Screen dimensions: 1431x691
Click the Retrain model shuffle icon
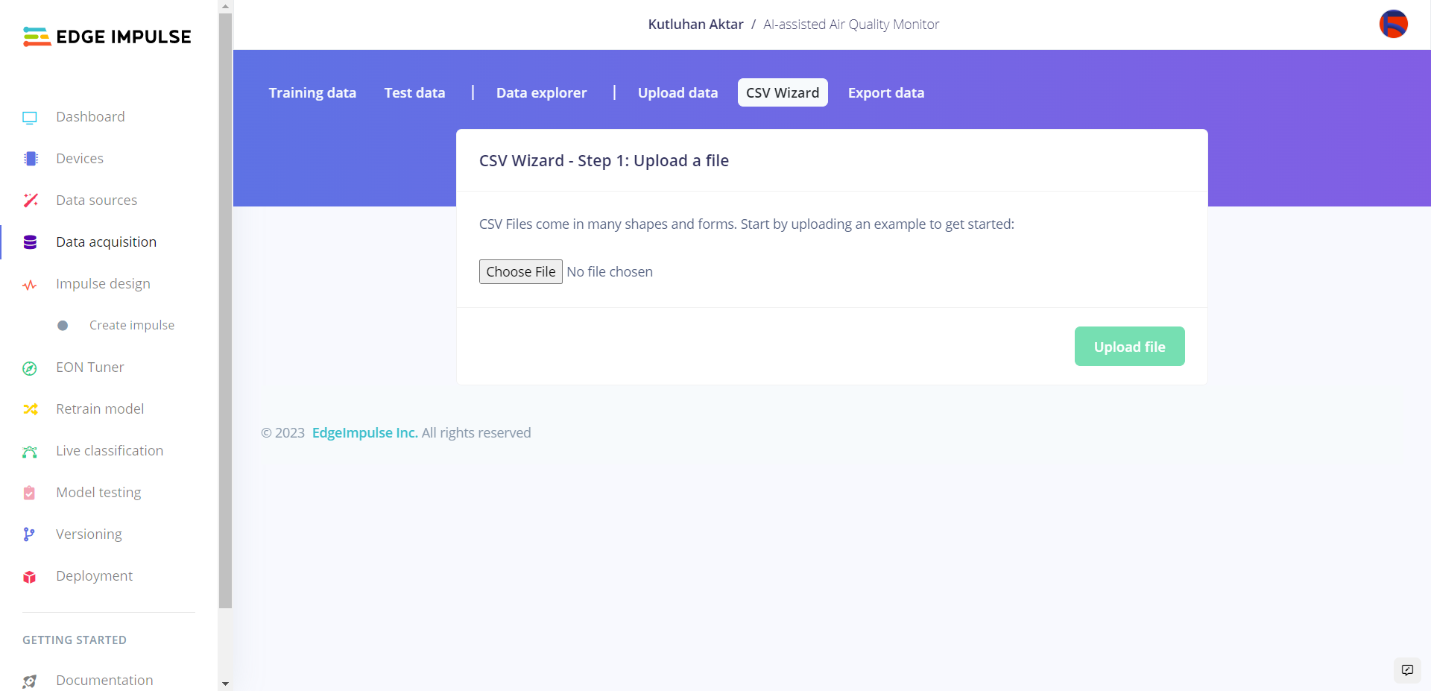(31, 409)
